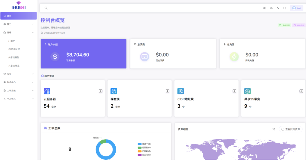Enter fullscreen using the header icon

click(284, 8)
